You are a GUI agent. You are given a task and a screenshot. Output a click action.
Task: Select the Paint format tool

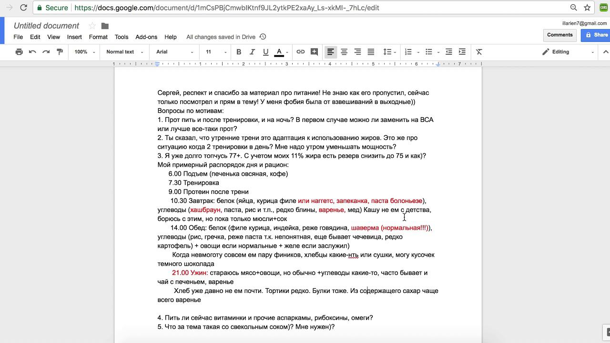coord(60,52)
